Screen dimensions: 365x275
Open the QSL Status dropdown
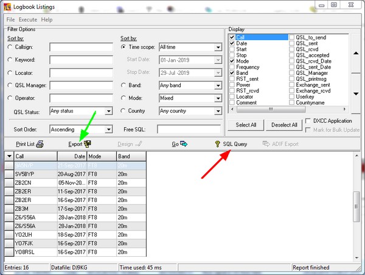pyautogui.click(x=108, y=111)
